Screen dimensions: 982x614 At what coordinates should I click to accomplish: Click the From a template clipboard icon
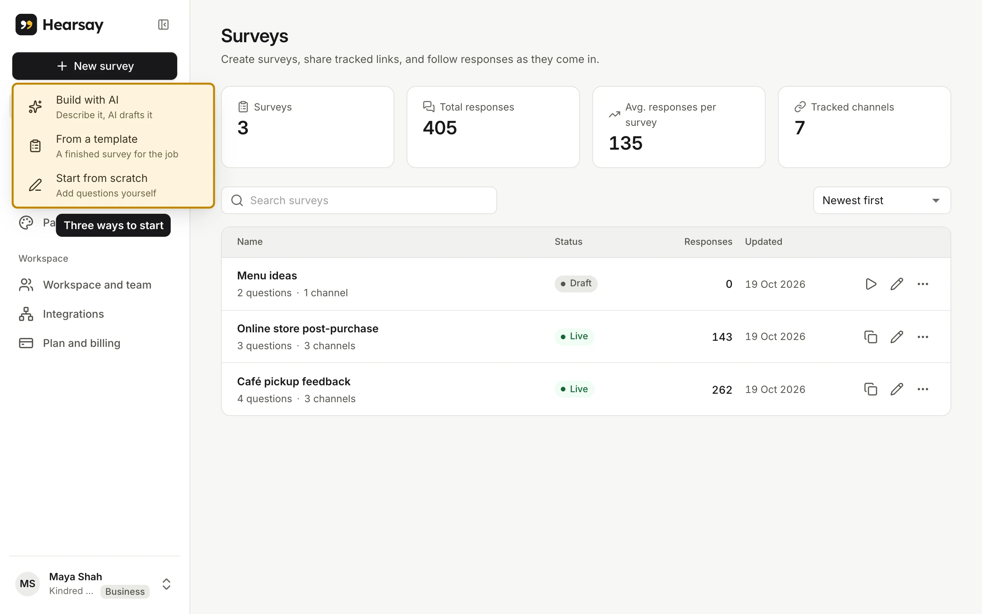[35, 146]
